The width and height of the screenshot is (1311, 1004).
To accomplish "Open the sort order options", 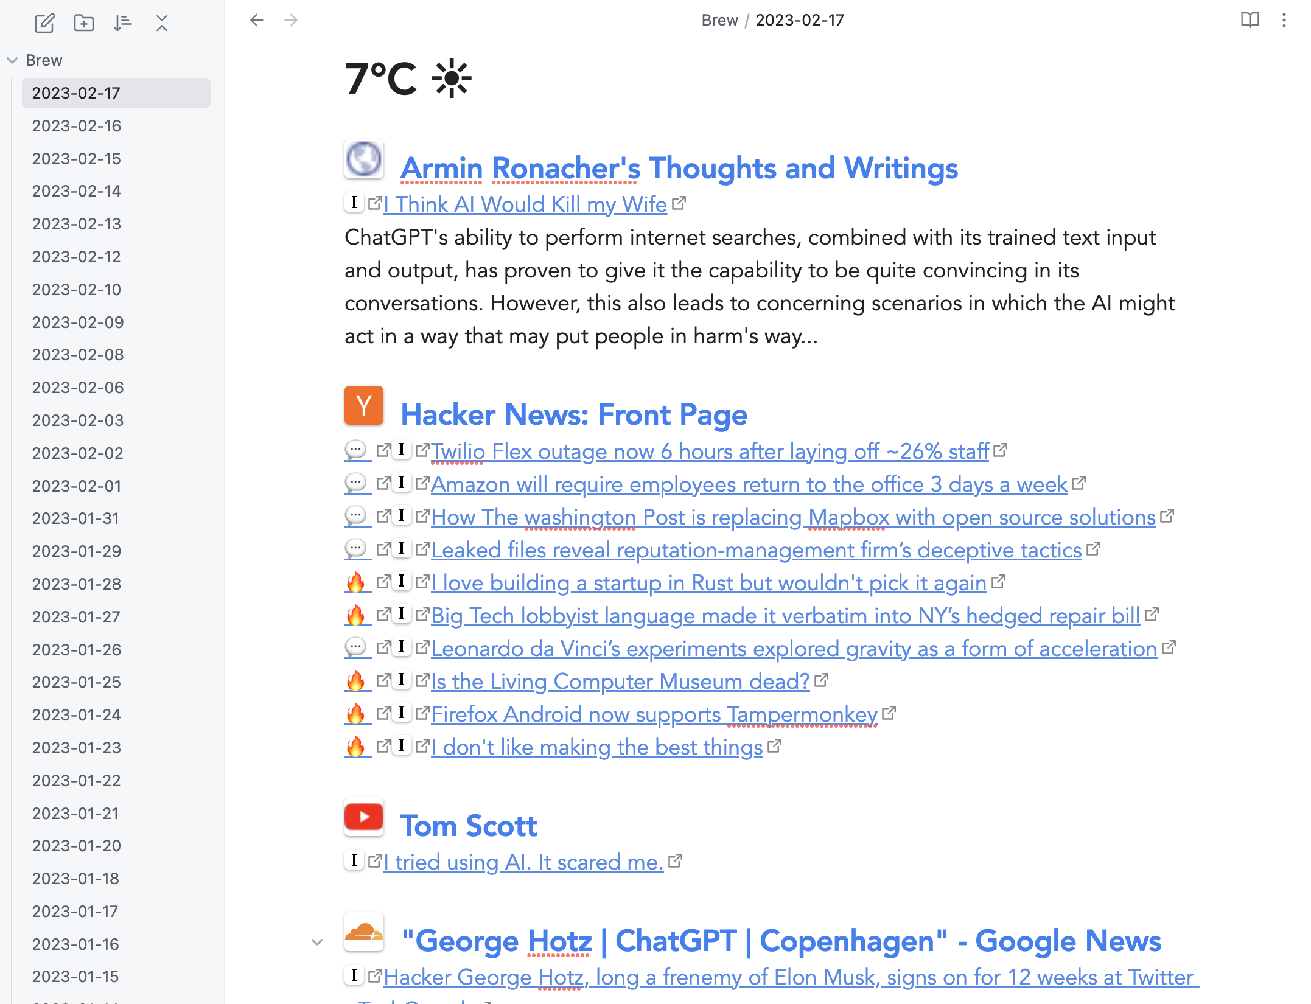I will [x=122, y=23].
